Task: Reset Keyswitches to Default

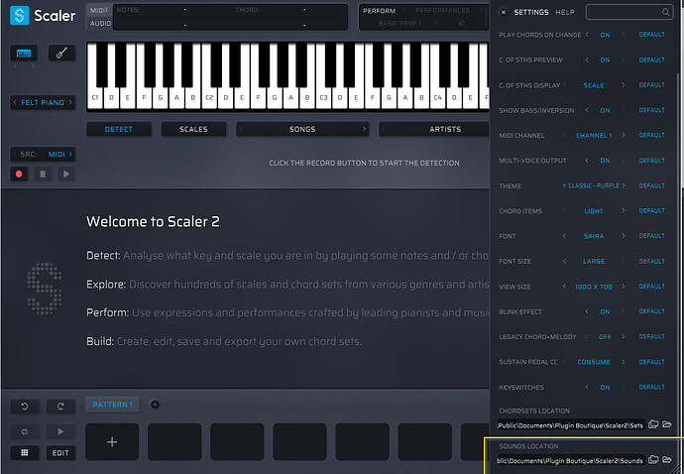Action: click(651, 388)
